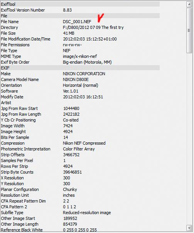
Task: Click the Modify Date value 2012:02:03 16:12:51
Action: (x=83, y=97)
